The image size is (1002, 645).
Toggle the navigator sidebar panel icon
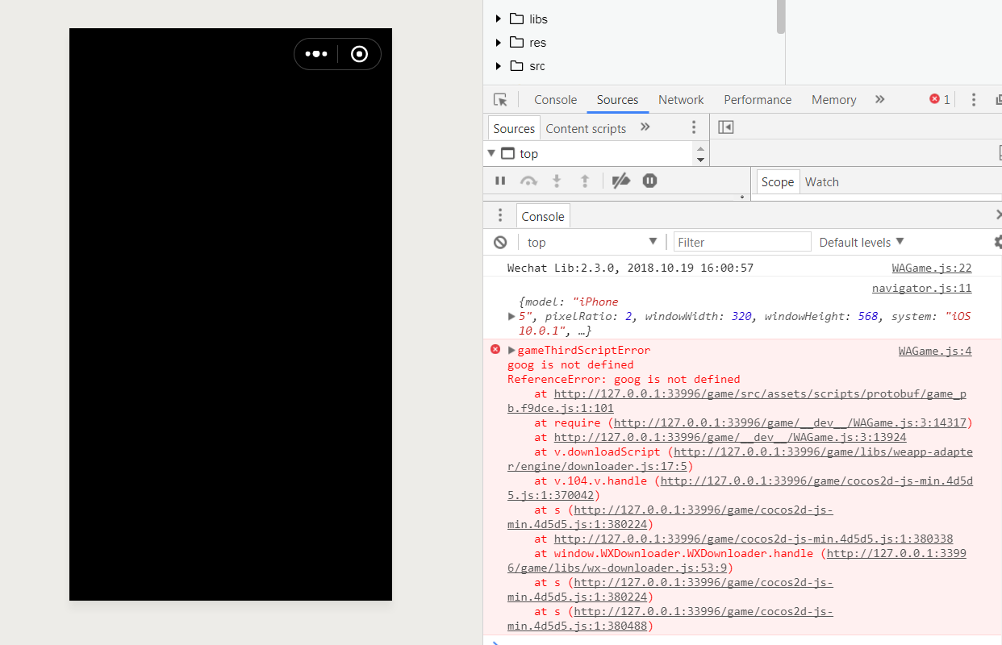coord(726,127)
